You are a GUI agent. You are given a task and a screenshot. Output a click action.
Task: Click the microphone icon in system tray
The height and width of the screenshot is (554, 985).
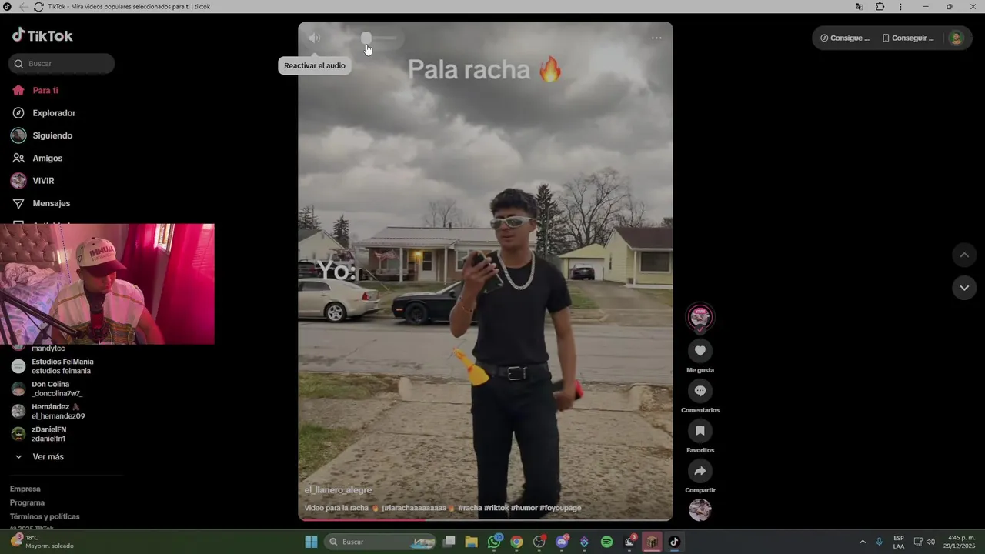880,542
